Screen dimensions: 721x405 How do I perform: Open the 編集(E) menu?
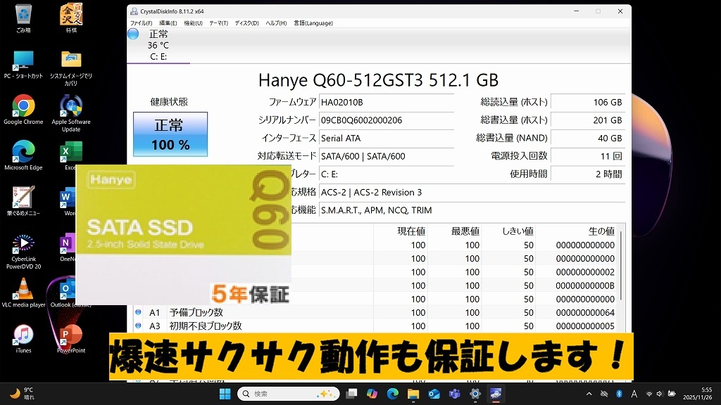pyautogui.click(x=168, y=23)
